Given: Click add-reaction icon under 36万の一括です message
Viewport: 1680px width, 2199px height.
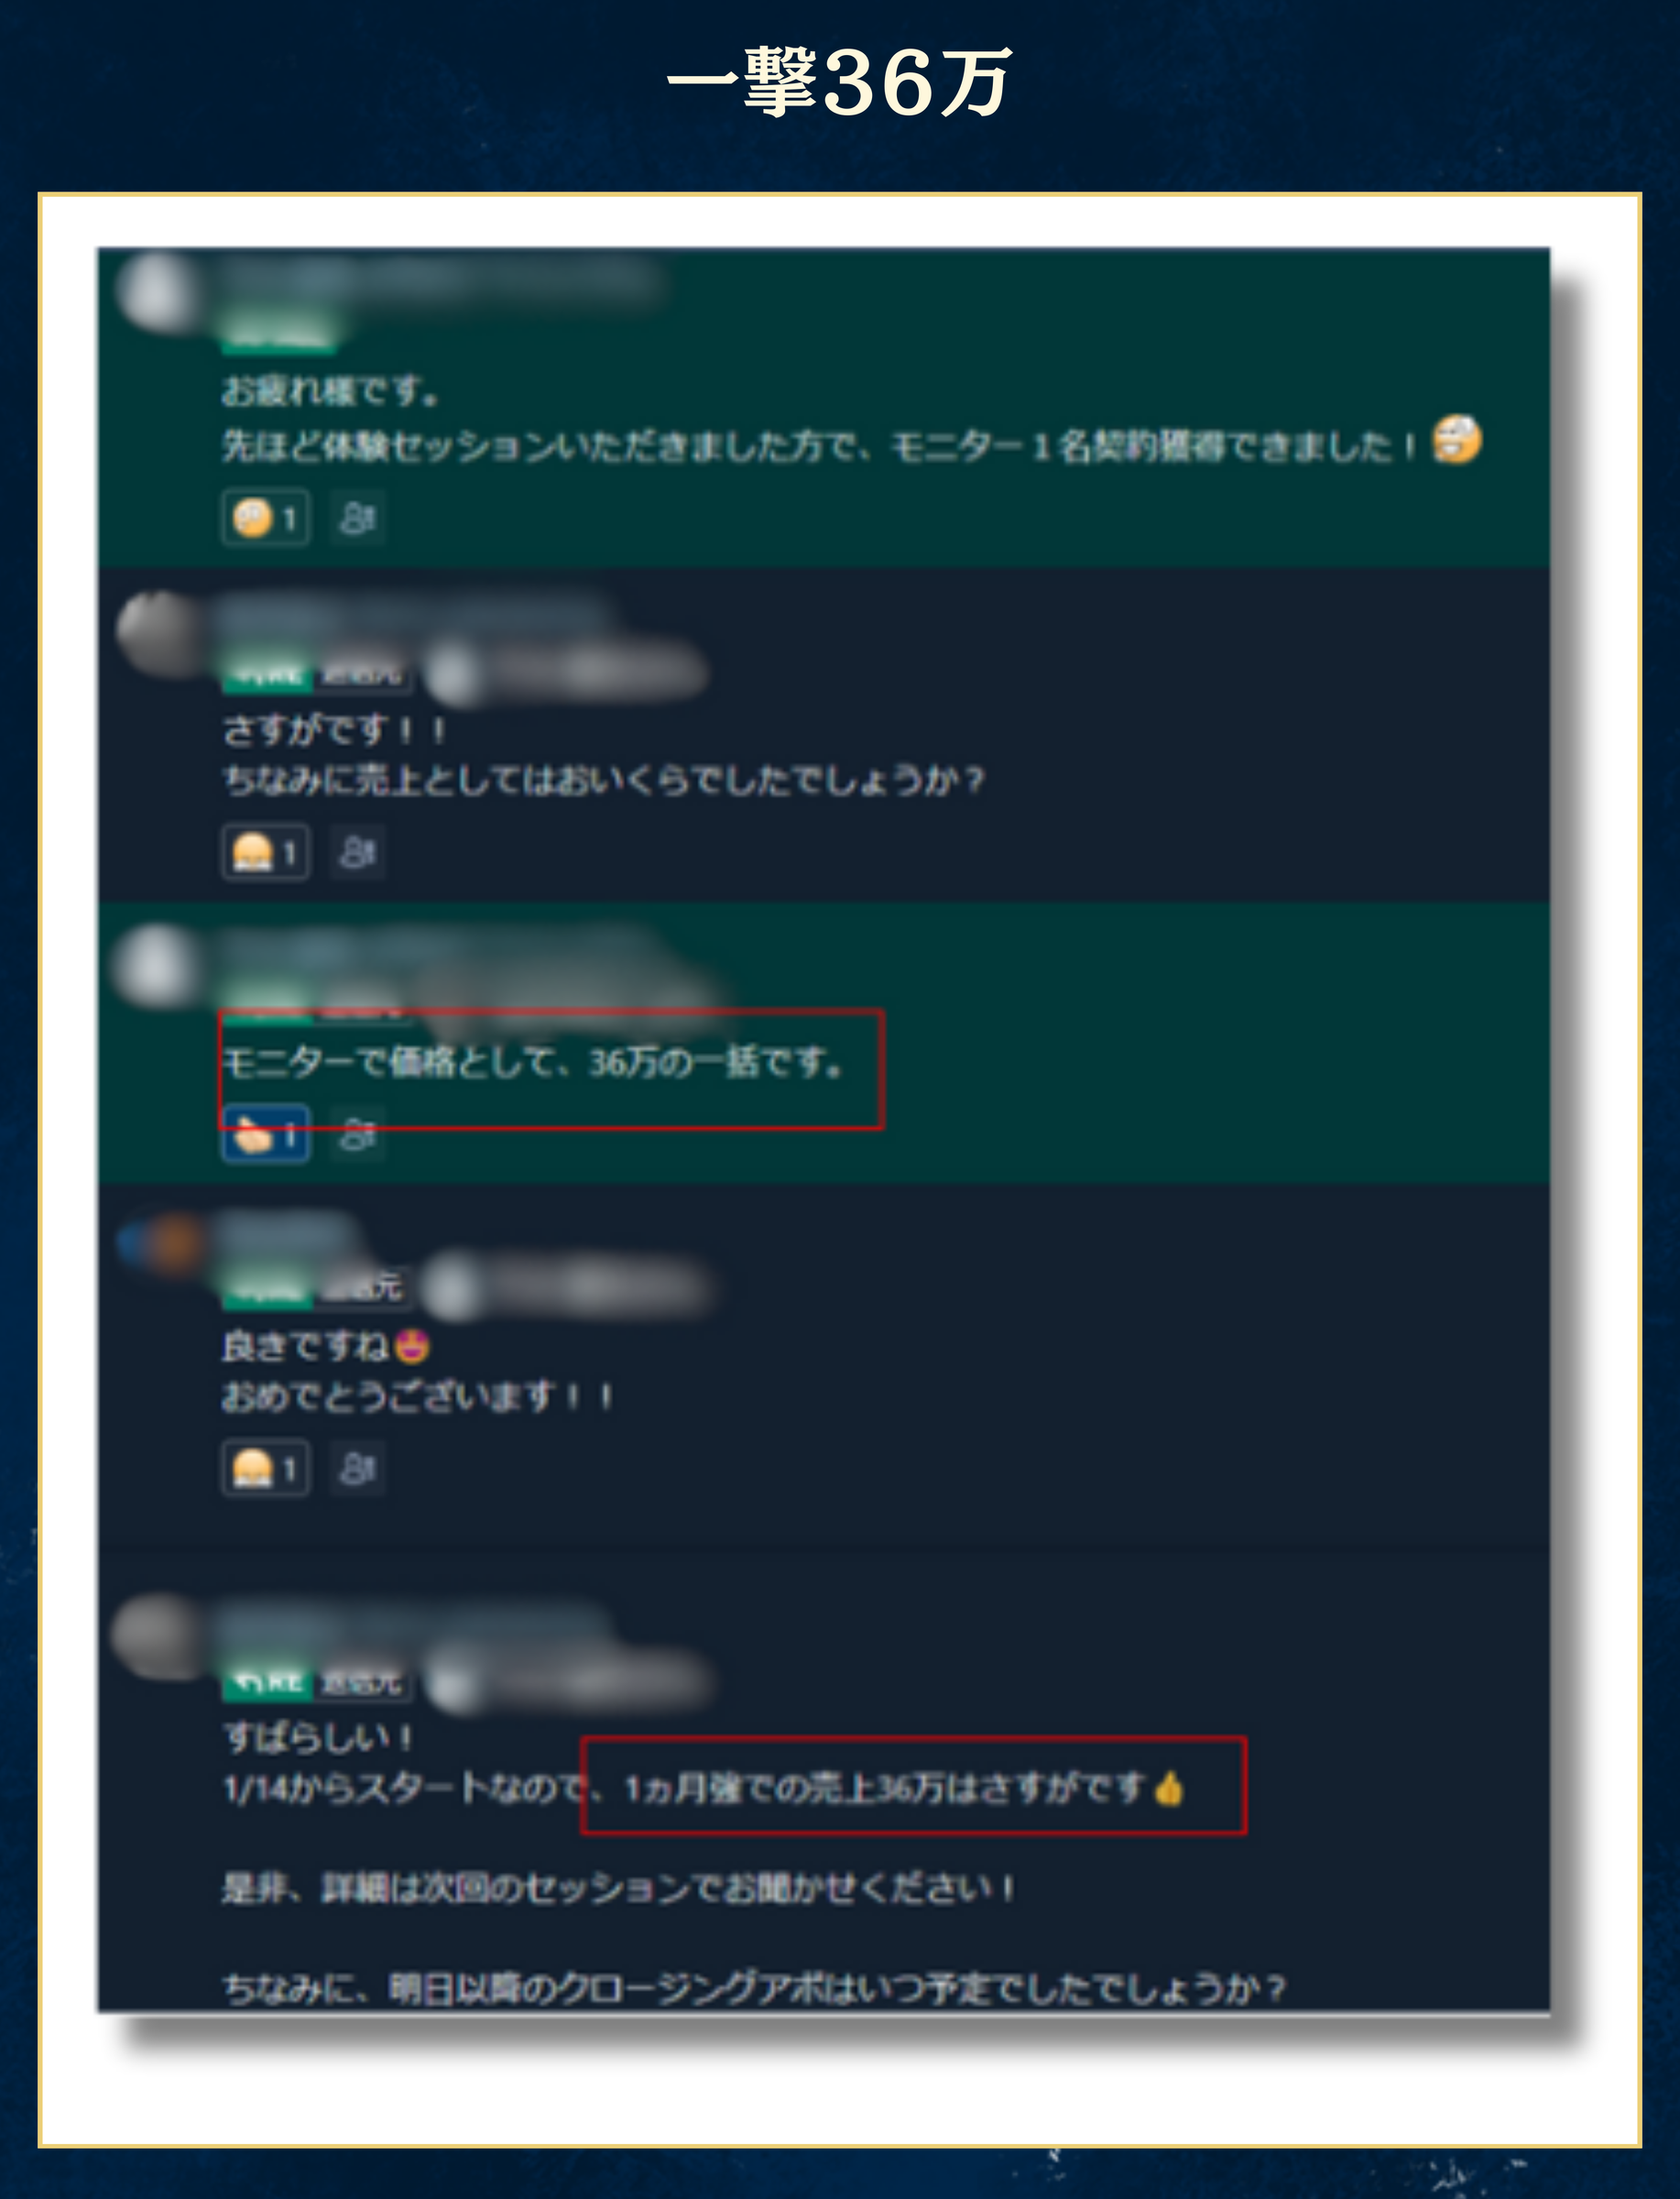Looking at the screenshot, I should (357, 1136).
